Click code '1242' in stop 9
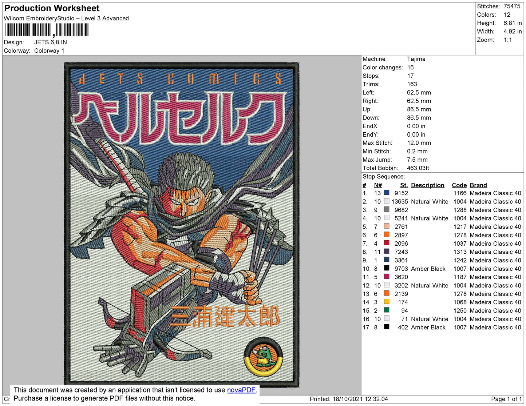This screenshot has height=406, width=526. 460,260
